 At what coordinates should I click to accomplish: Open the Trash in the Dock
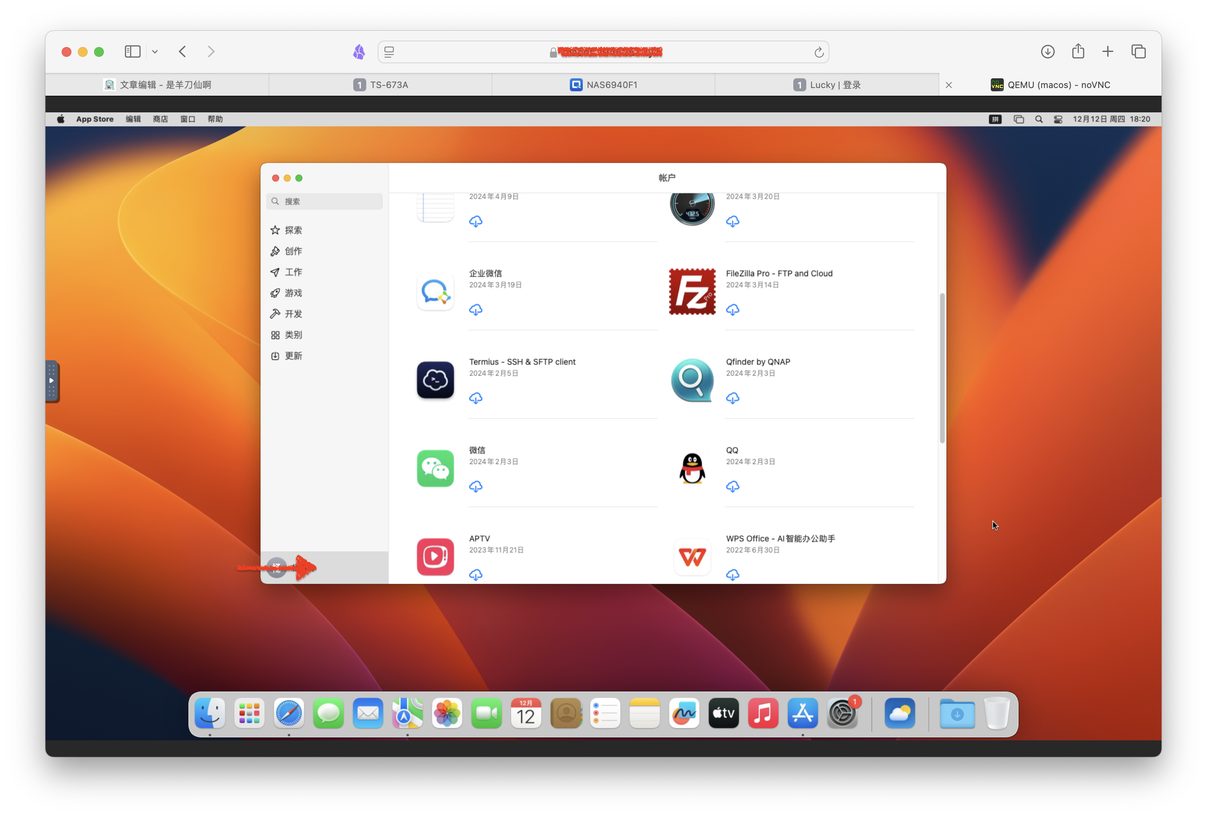pos(996,714)
